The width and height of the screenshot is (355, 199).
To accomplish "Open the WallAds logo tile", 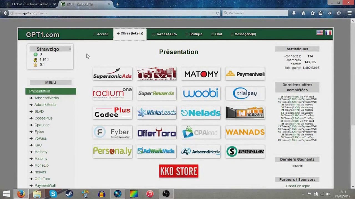I will (245, 113).
